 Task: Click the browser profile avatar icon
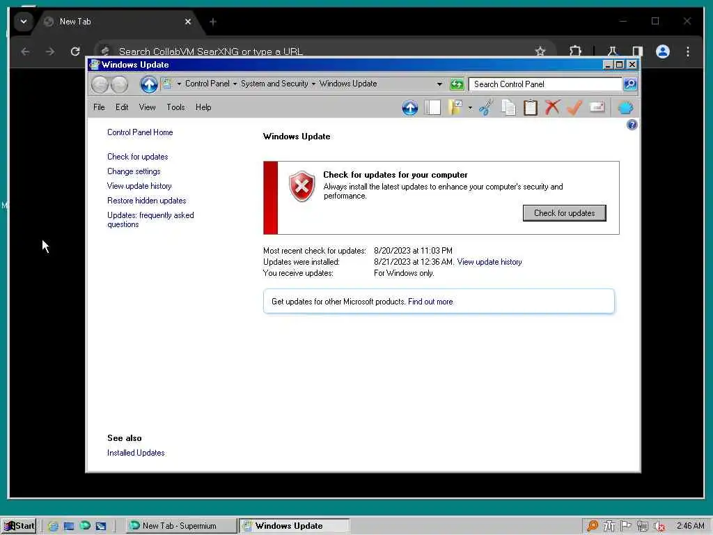click(663, 52)
